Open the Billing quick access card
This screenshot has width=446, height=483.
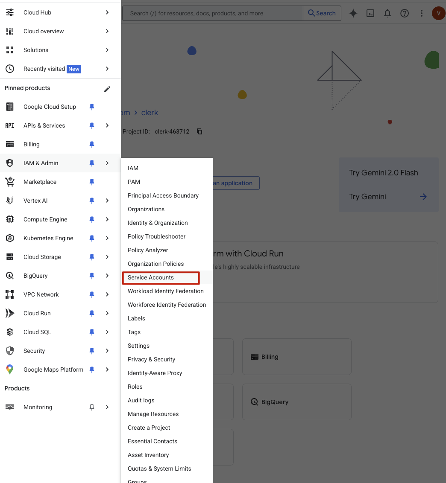point(297,357)
